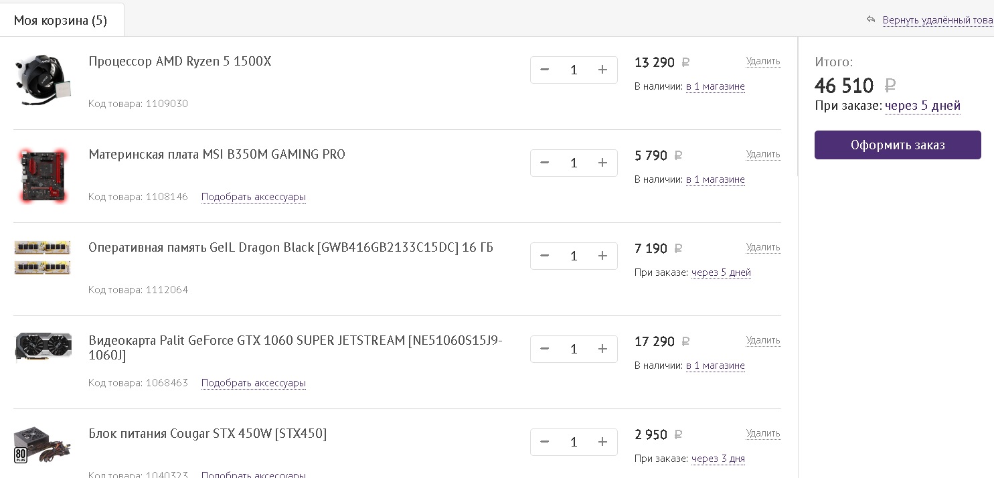Decrease quantity of Cougar STX 450W power supply
The width and height of the screenshot is (994, 478).
544,442
